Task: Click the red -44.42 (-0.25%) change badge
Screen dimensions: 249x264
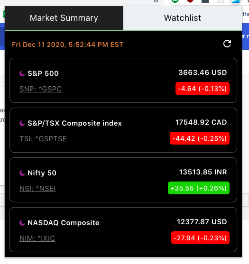Action: [200, 138]
